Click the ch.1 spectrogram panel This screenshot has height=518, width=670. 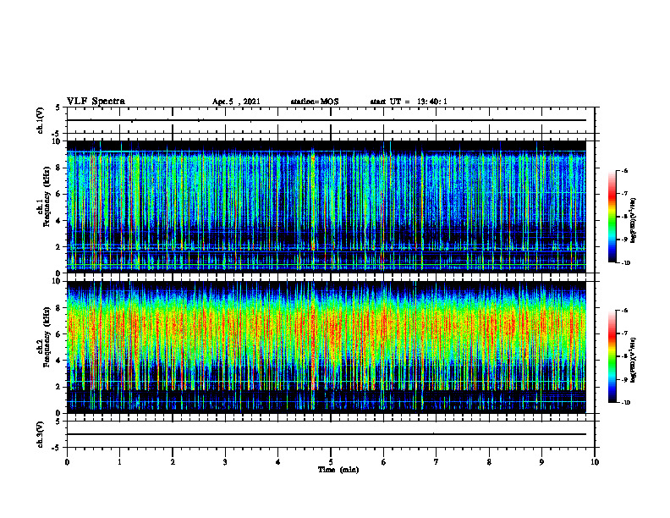click(326, 207)
